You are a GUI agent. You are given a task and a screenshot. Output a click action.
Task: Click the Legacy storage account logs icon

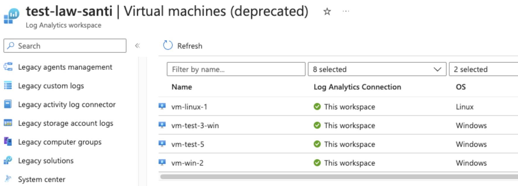(8, 123)
